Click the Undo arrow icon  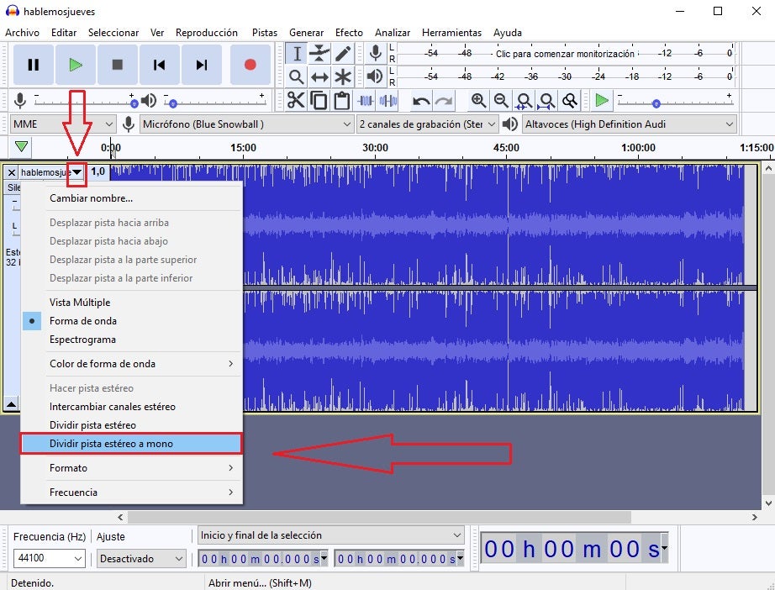click(x=420, y=101)
